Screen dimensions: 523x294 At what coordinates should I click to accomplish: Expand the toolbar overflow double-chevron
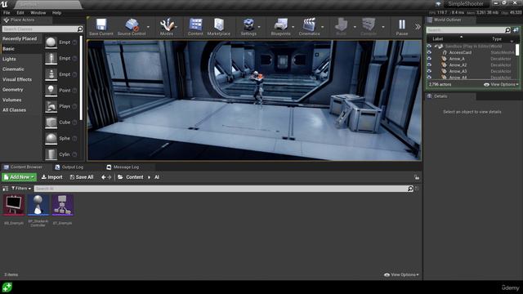(418, 27)
